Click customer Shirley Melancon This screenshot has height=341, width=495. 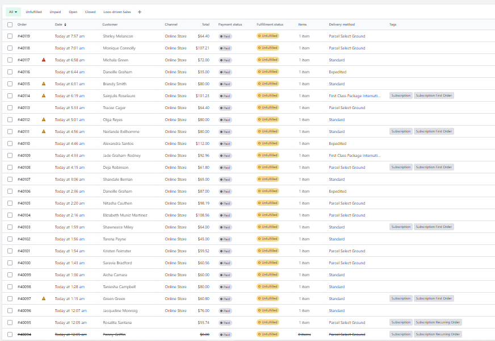pyautogui.click(x=118, y=36)
